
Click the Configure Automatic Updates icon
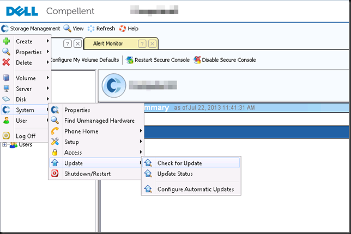tap(148, 189)
